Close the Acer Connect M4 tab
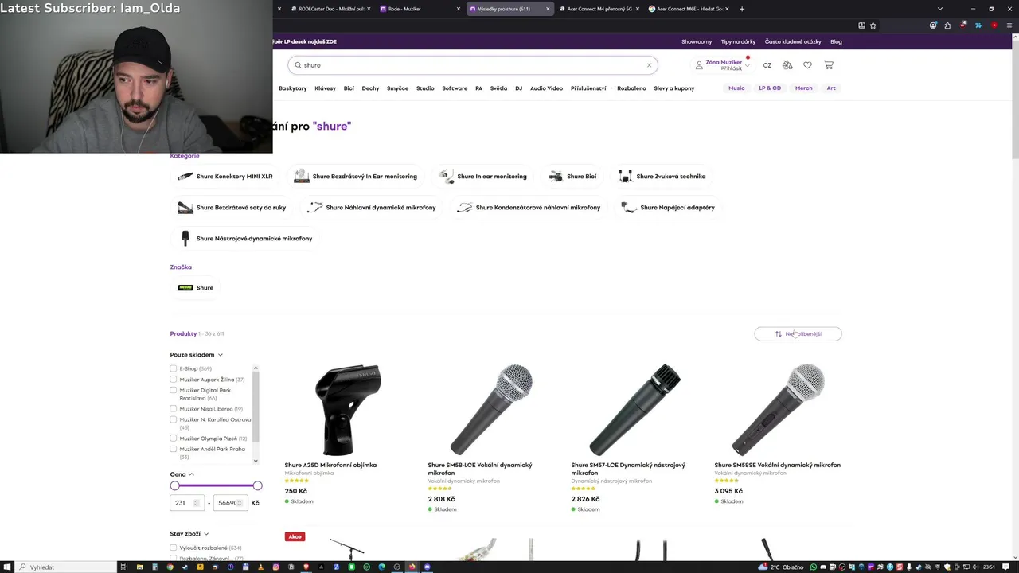1019x573 pixels. [638, 9]
